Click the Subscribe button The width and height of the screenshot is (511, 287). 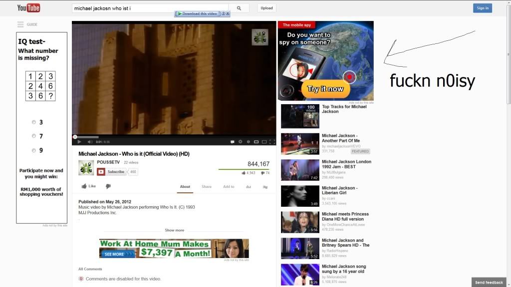[x=111, y=172]
